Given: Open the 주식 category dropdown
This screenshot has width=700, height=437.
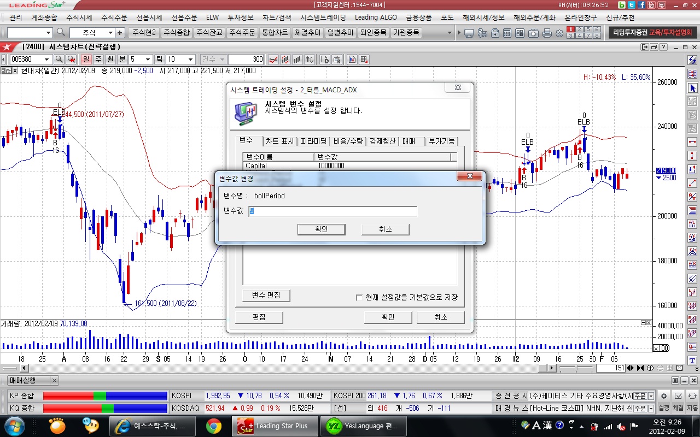Looking at the screenshot, I should [110, 33].
